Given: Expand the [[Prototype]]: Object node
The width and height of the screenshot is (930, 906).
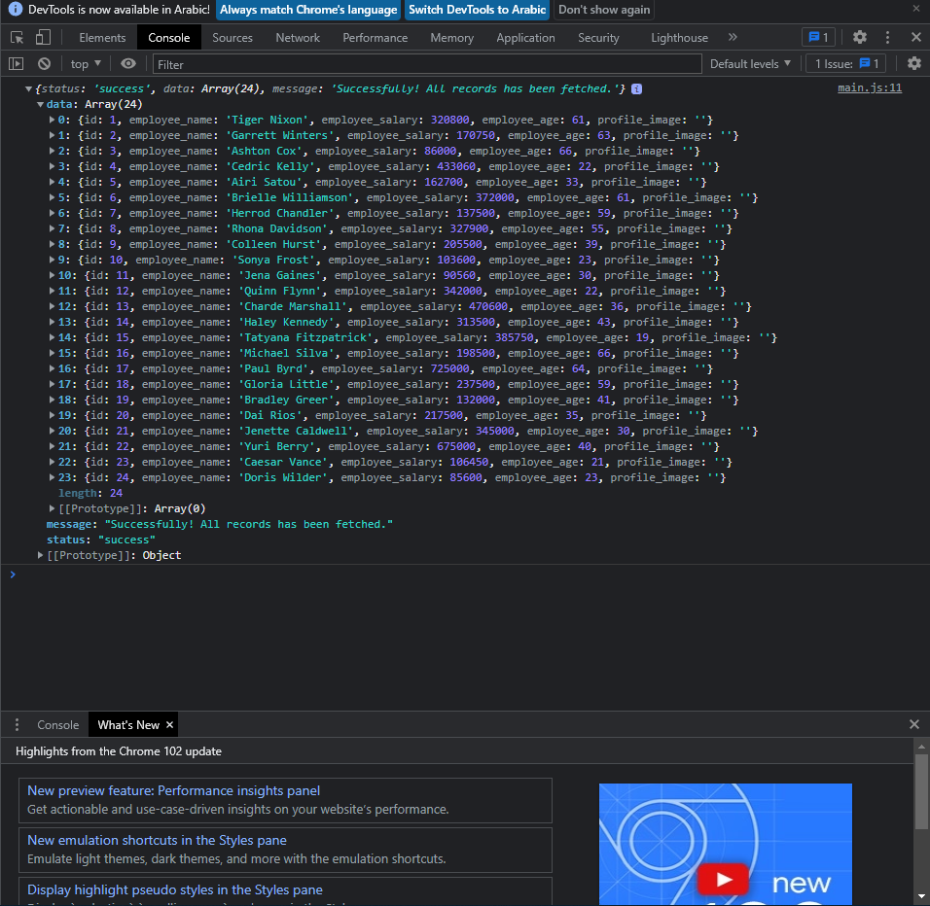Looking at the screenshot, I should tap(40, 555).
